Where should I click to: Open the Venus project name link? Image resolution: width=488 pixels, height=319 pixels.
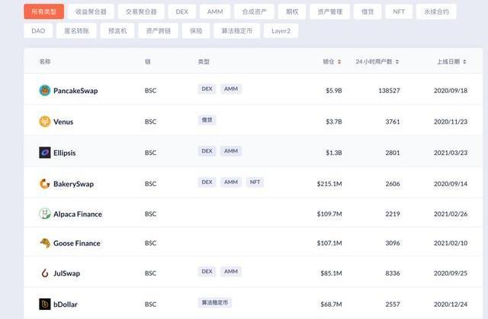[63, 122]
